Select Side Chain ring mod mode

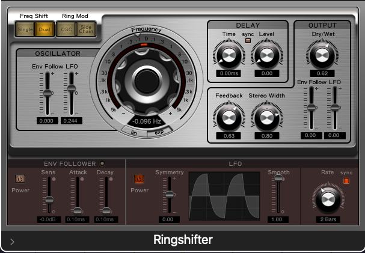point(86,29)
